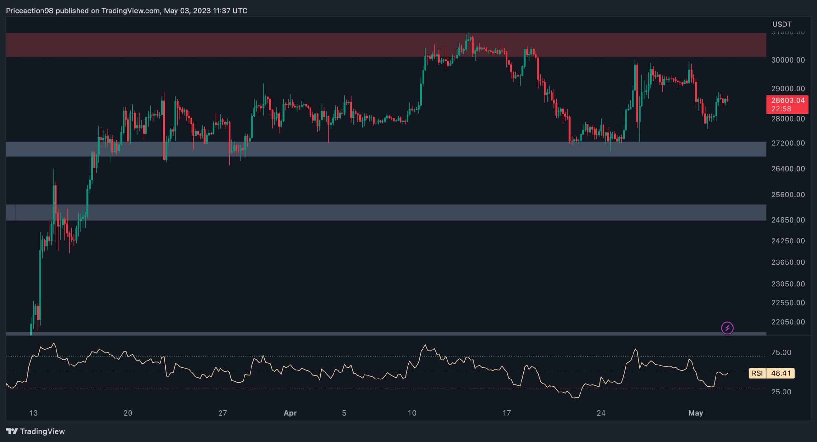The height and width of the screenshot is (442, 817).
Task: Select the 29000.00 price axis label
Action: pyautogui.click(x=788, y=89)
